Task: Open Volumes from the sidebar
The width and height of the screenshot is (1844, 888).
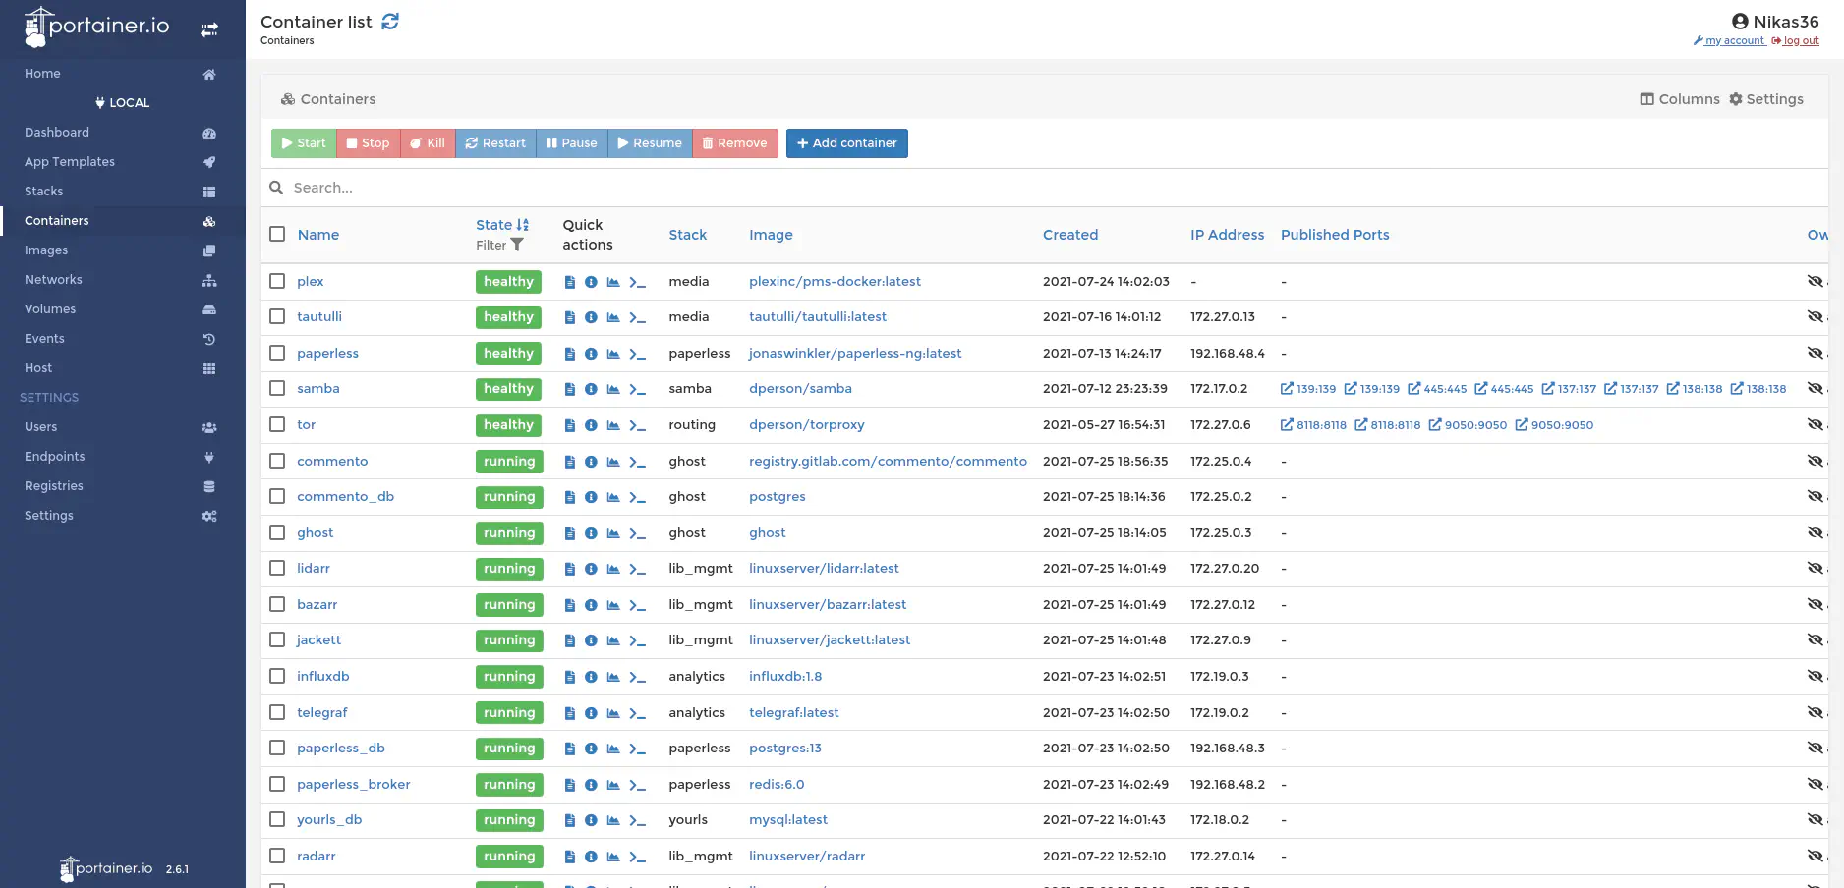Action: [x=50, y=309]
